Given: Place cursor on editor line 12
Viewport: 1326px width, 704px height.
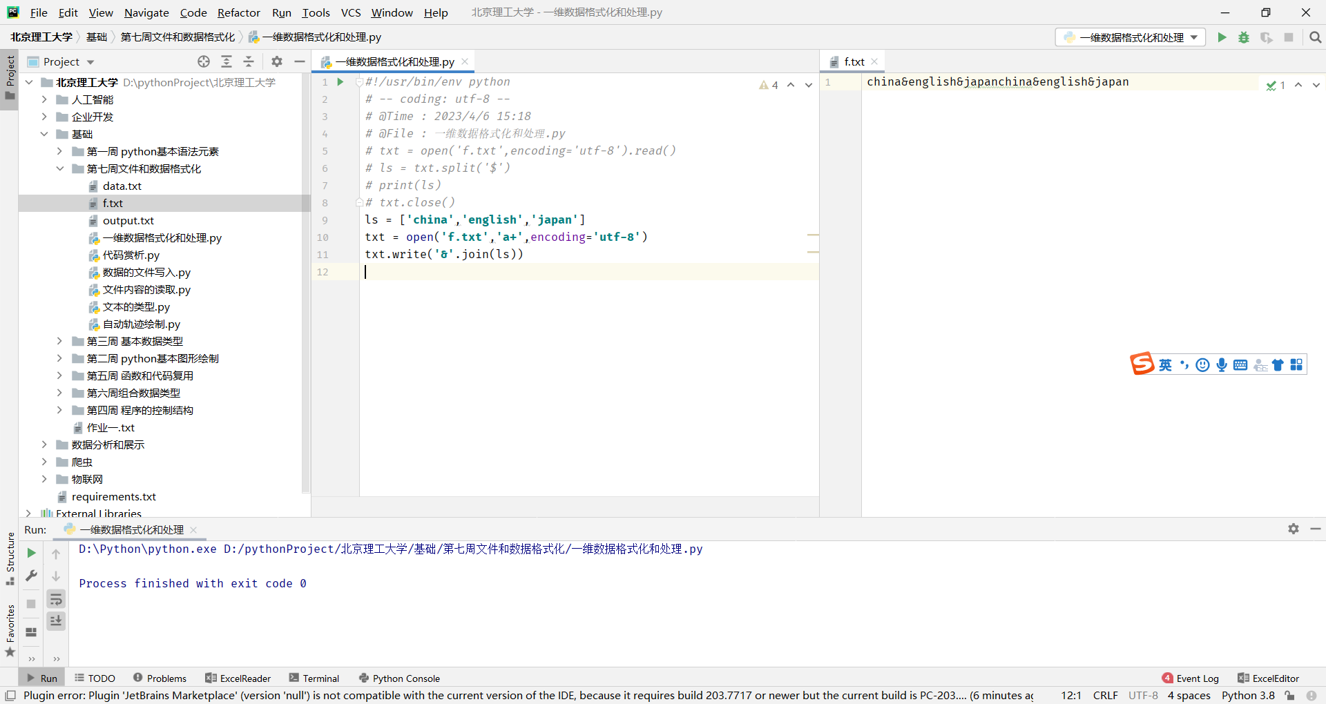Looking at the screenshot, I should 588,272.
